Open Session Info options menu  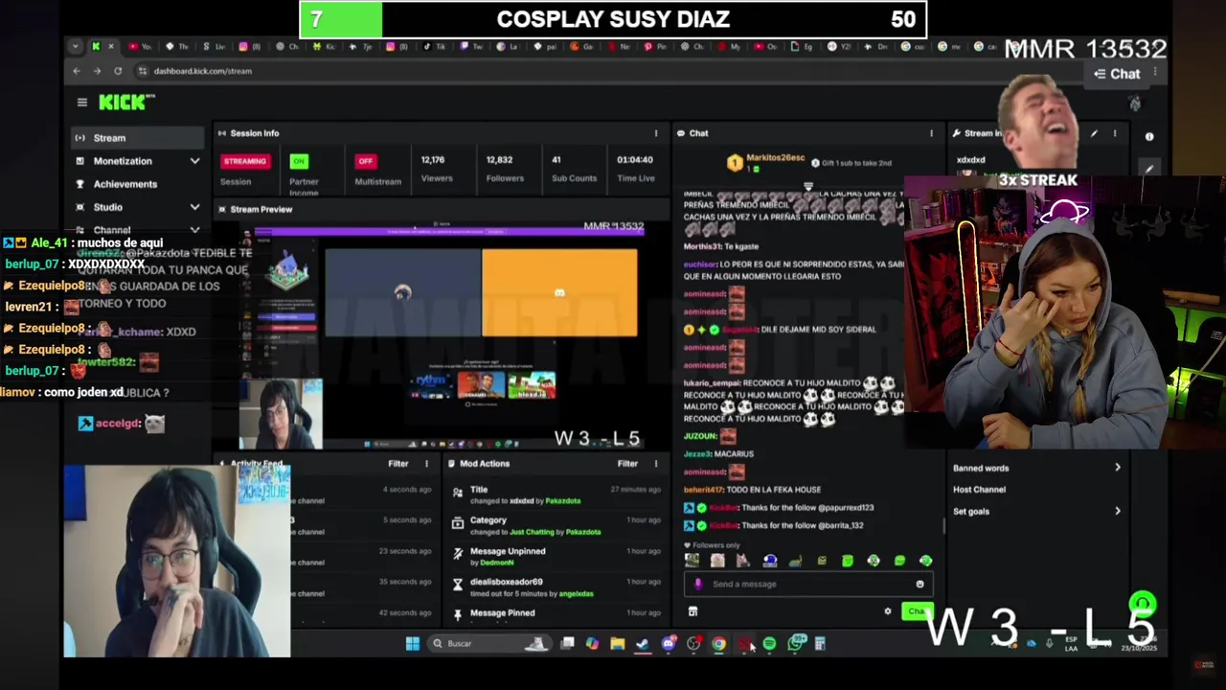pos(656,133)
